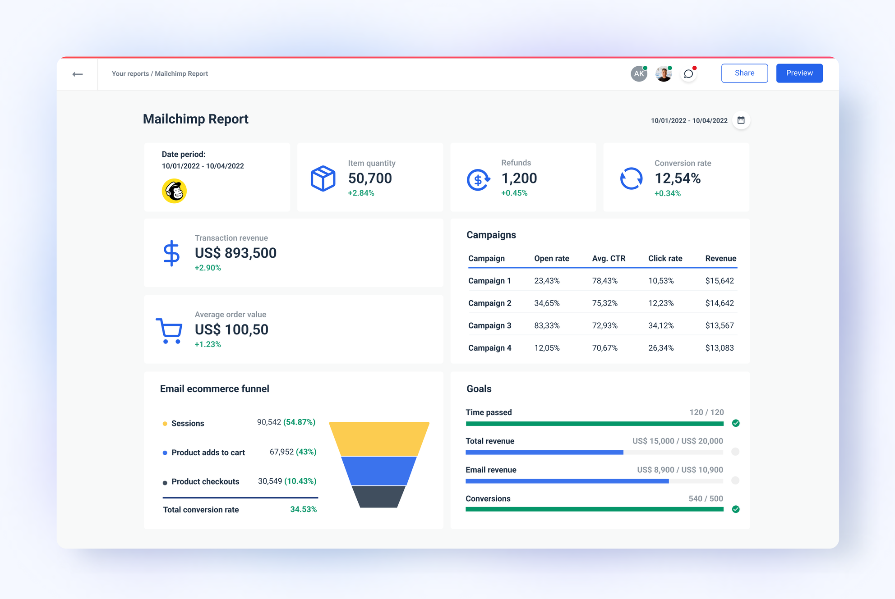Click the Refunds dollar-refresh icon
Image resolution: width=895 pixels, height=599 pixels.
click(477, 178)
